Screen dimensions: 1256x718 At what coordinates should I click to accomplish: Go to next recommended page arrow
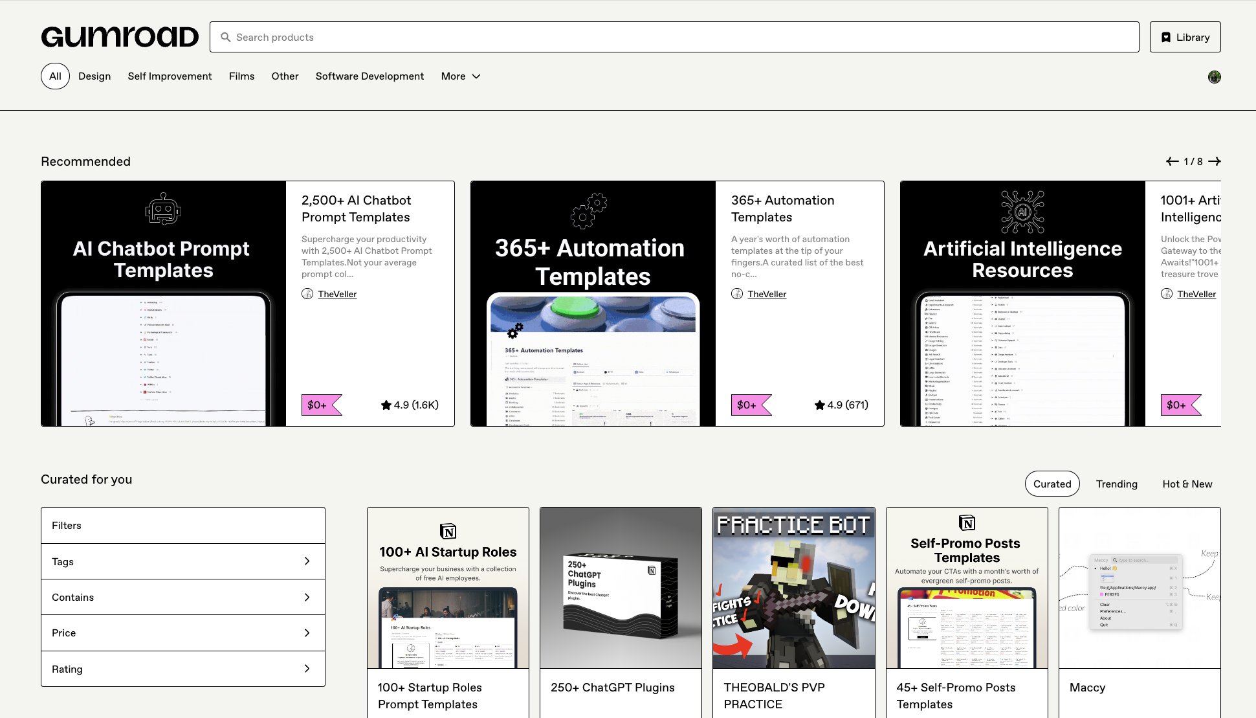[1215, 161]
